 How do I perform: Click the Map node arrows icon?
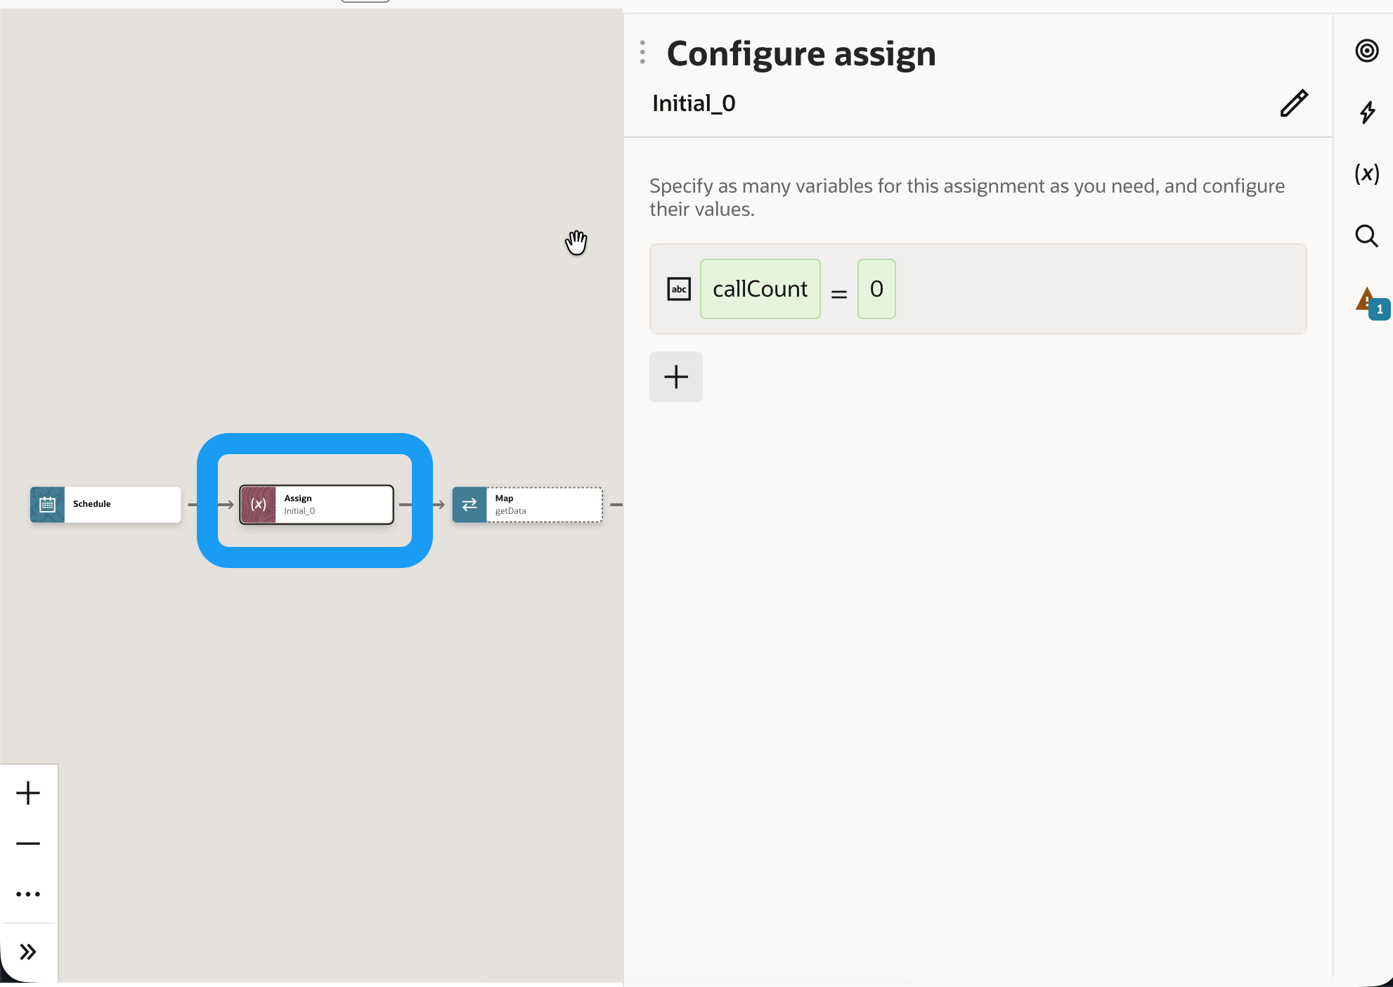[x=469, y=505]
